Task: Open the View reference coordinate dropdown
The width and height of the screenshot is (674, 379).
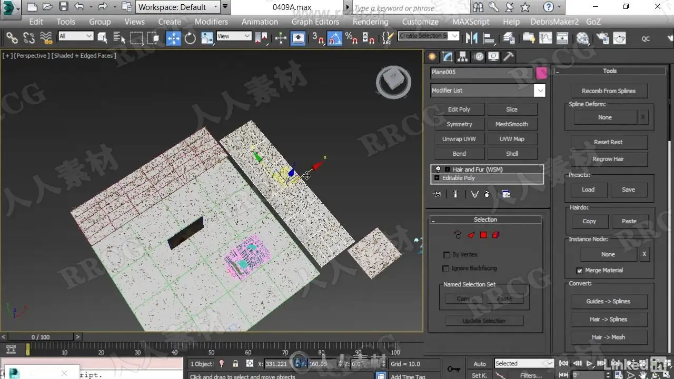Action: [234, 36]
